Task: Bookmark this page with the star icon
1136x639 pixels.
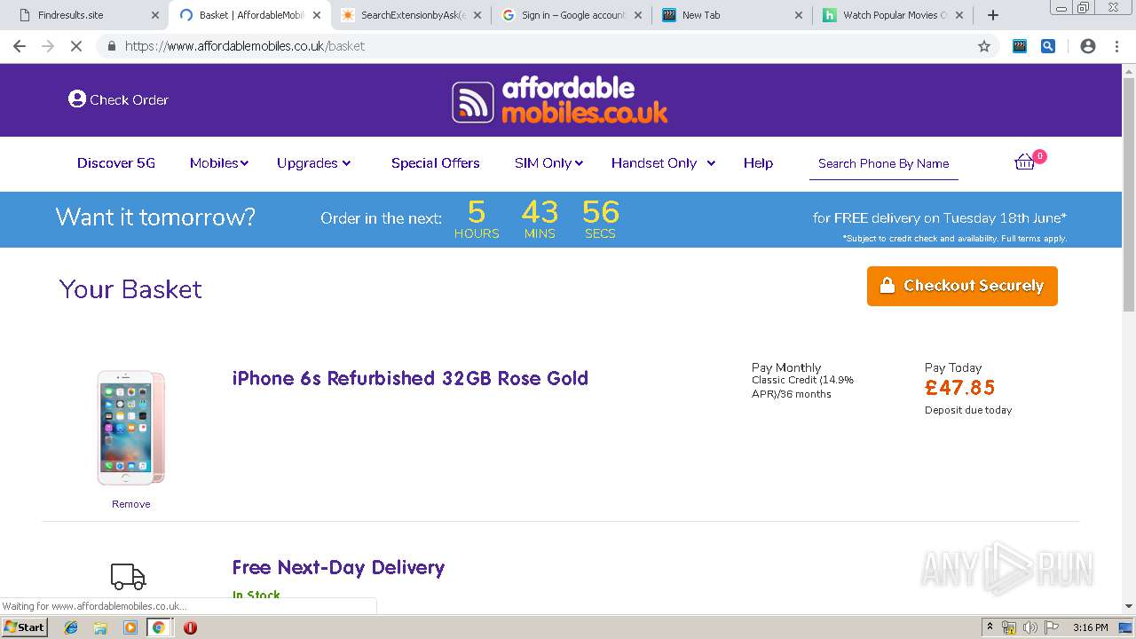Action: click(984, 46)
